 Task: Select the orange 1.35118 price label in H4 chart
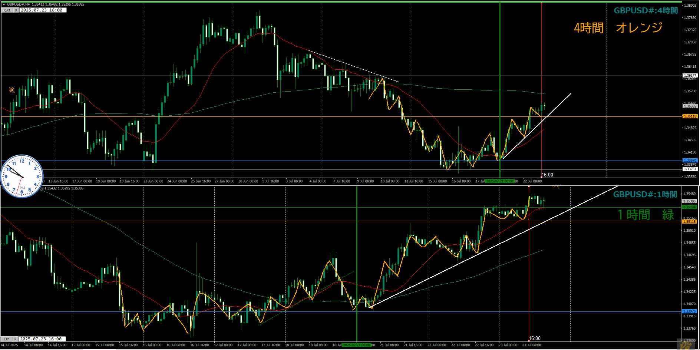click(690, 116)
